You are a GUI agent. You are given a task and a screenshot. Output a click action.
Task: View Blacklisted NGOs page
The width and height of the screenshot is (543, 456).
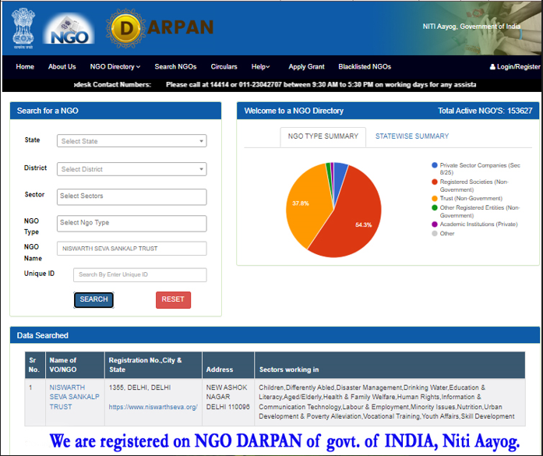coord(365,66)
